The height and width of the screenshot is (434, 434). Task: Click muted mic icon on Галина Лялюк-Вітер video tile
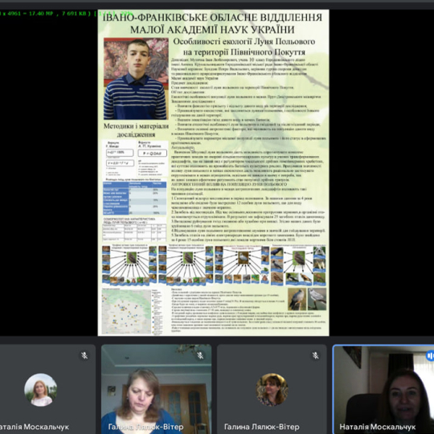tap(200, 355)
